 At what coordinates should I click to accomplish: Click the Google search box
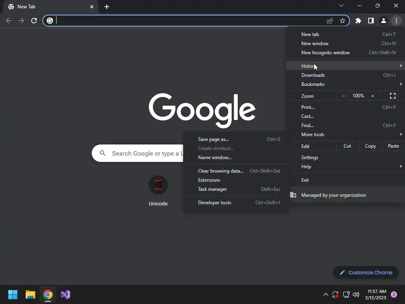tap(138, 153)
